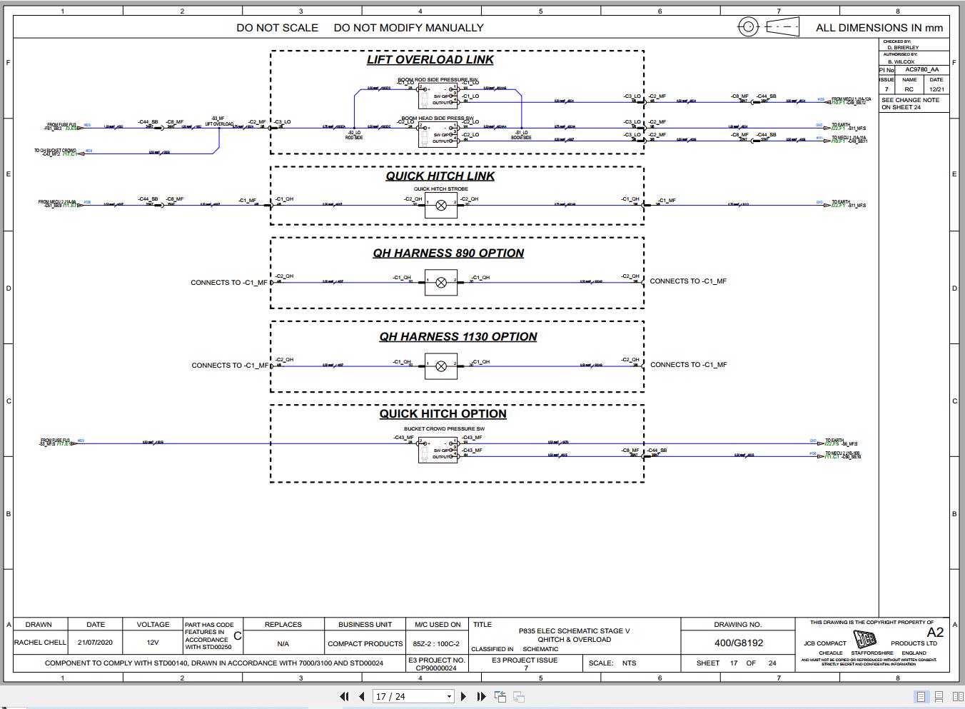Click the drawn-by name RACHEL CHELL
Screen dimensions: 965x709
(41, 643)
